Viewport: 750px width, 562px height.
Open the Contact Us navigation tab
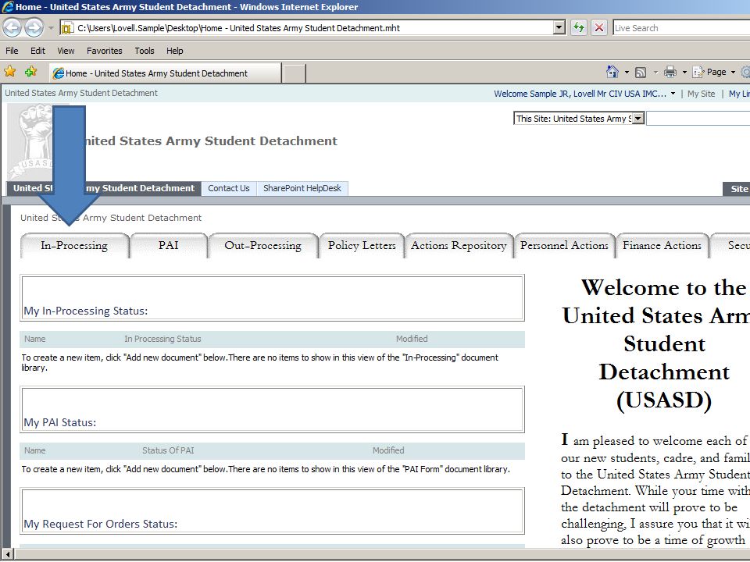[229, 188]
